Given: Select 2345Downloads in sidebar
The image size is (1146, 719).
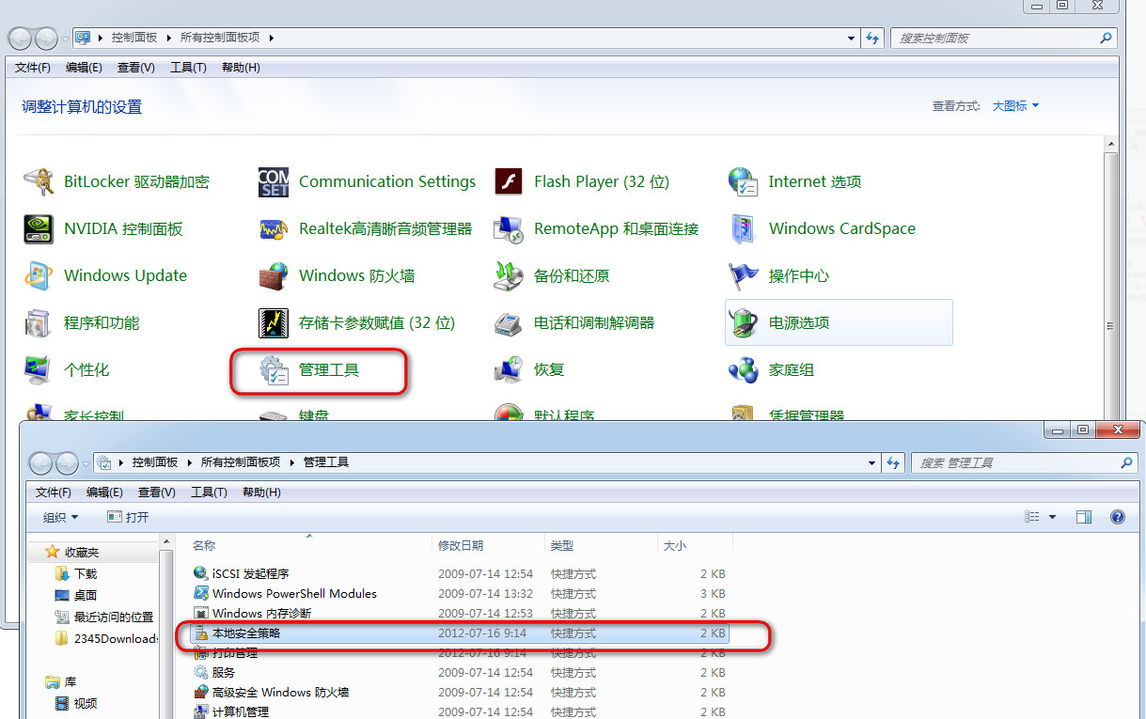Looking at the screenshot, I should 105,638.
